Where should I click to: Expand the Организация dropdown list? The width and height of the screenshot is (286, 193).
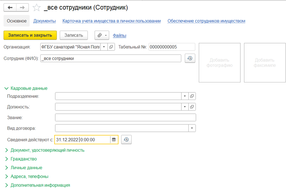coord(104,47)
